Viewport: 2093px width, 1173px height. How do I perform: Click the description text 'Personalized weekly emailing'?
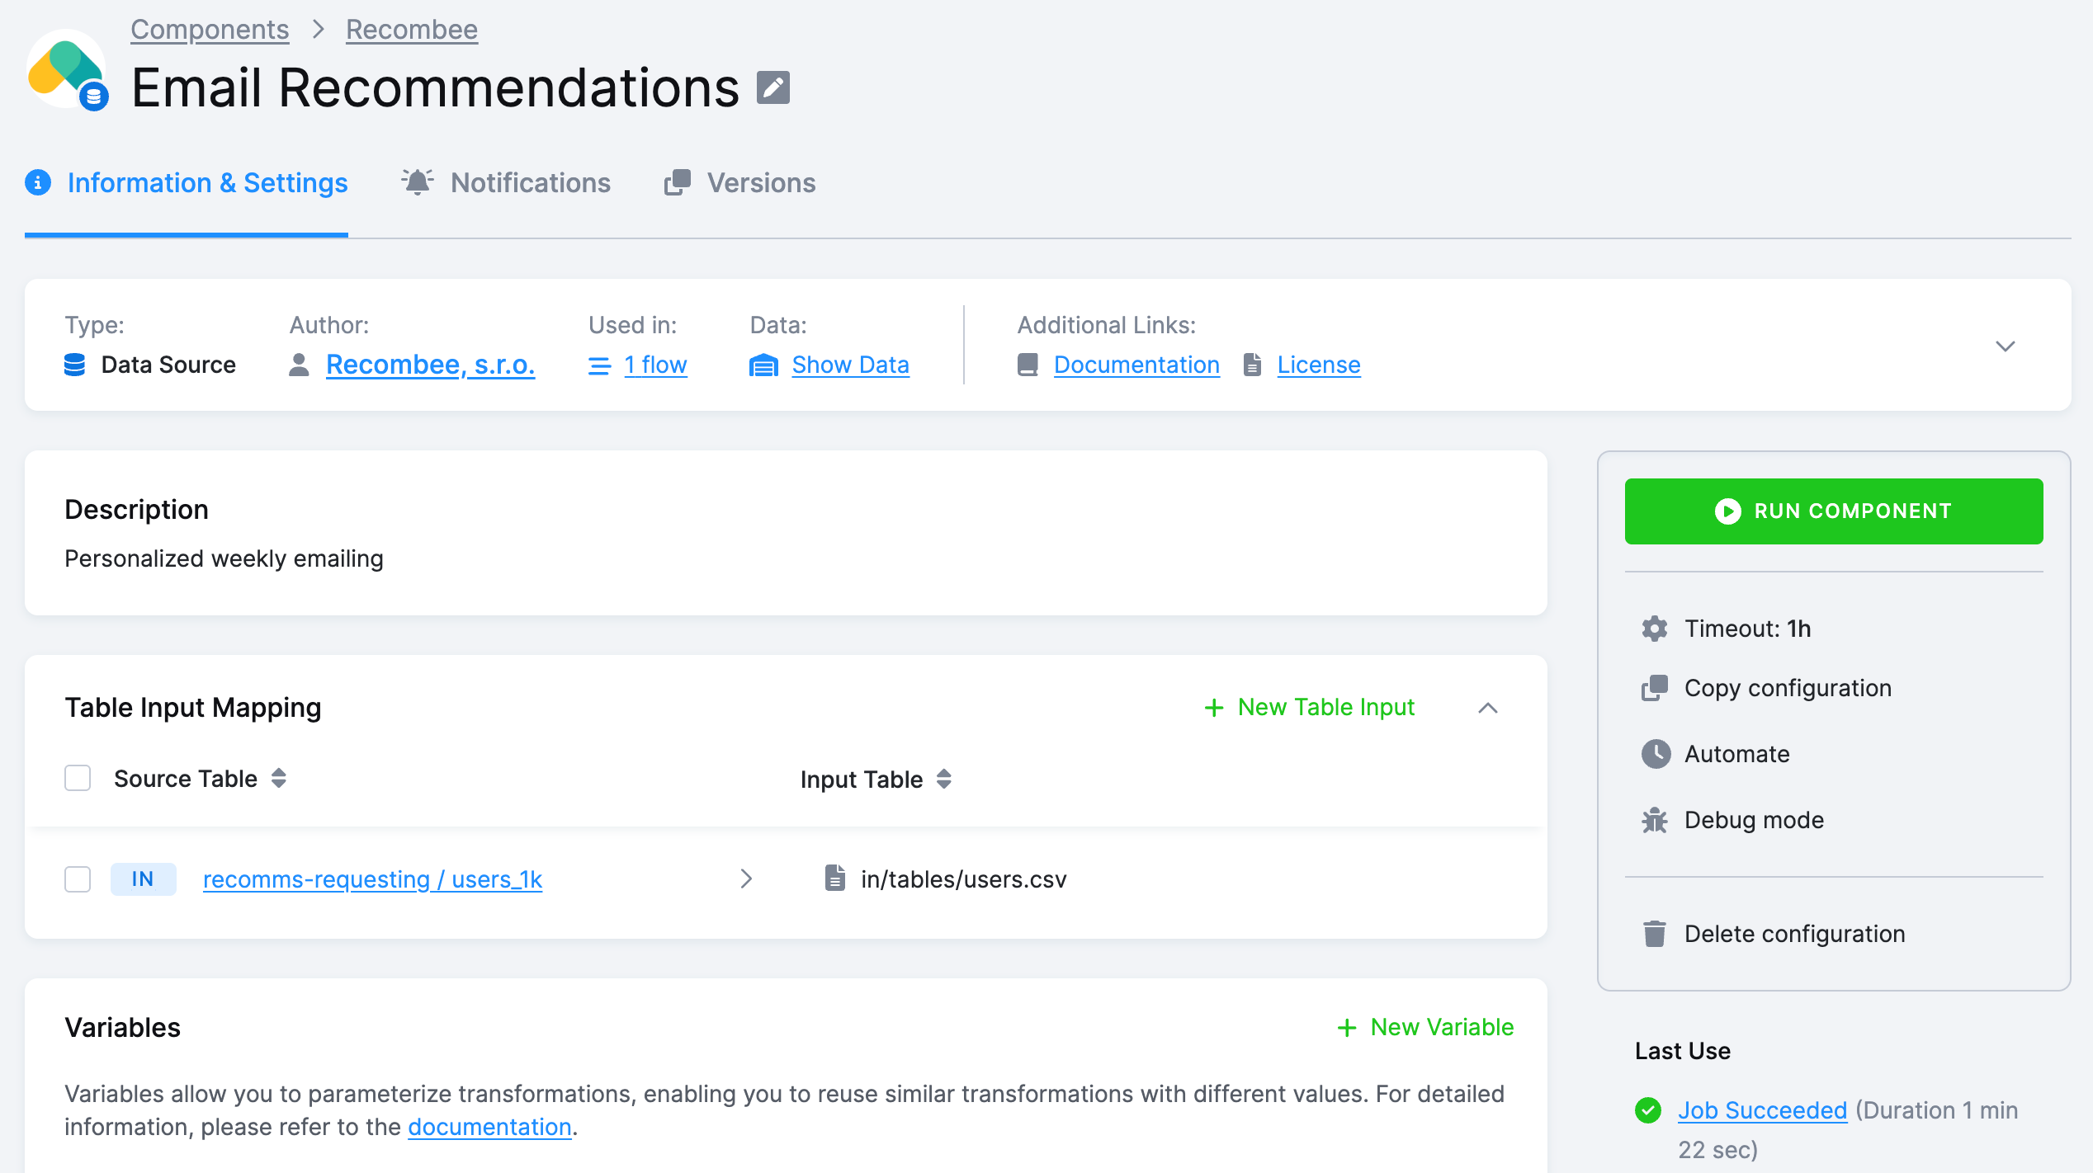pyautogui.click(x=224, y=558)
